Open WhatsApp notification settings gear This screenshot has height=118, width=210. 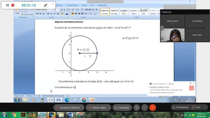190,83
